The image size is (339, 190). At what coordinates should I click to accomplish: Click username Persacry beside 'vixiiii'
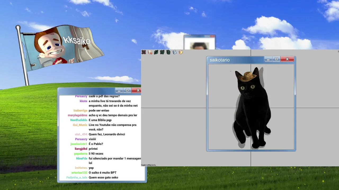point(81,139)
